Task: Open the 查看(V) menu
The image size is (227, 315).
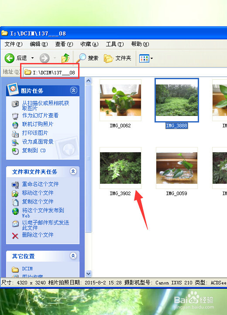Action: click(64, 44)
